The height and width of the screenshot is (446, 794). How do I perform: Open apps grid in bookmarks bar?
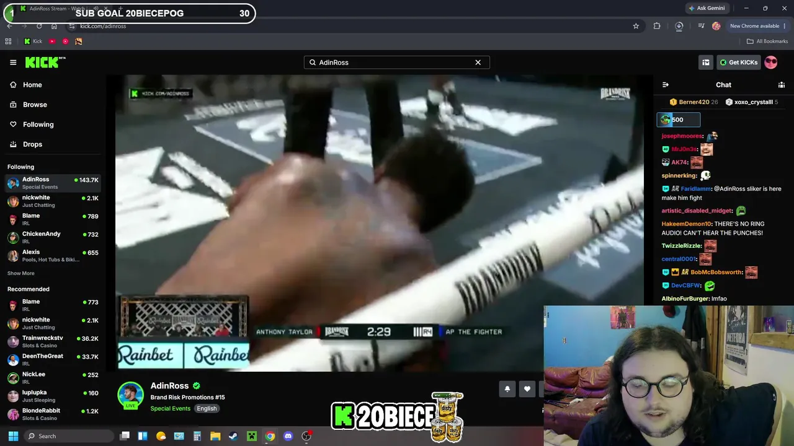[8, 42]
